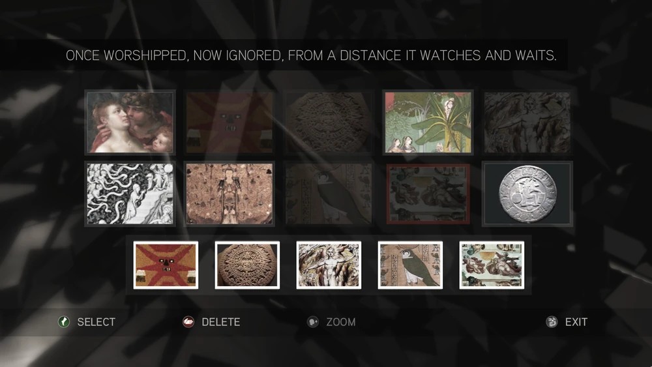Pick the Aztec sun stone in the tray

[247, 265]
